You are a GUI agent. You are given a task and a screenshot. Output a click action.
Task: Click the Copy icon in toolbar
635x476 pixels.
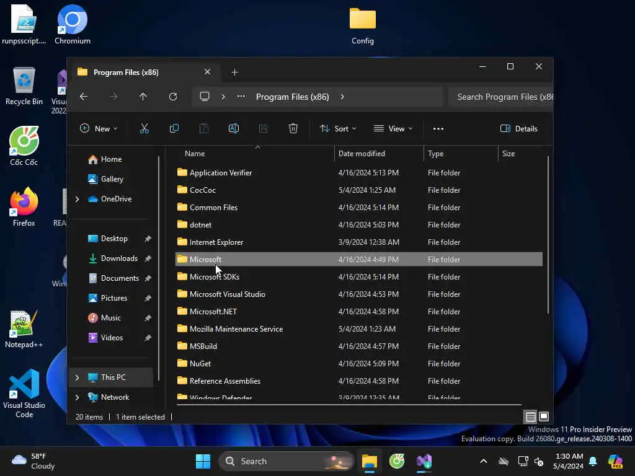(174, 129)
